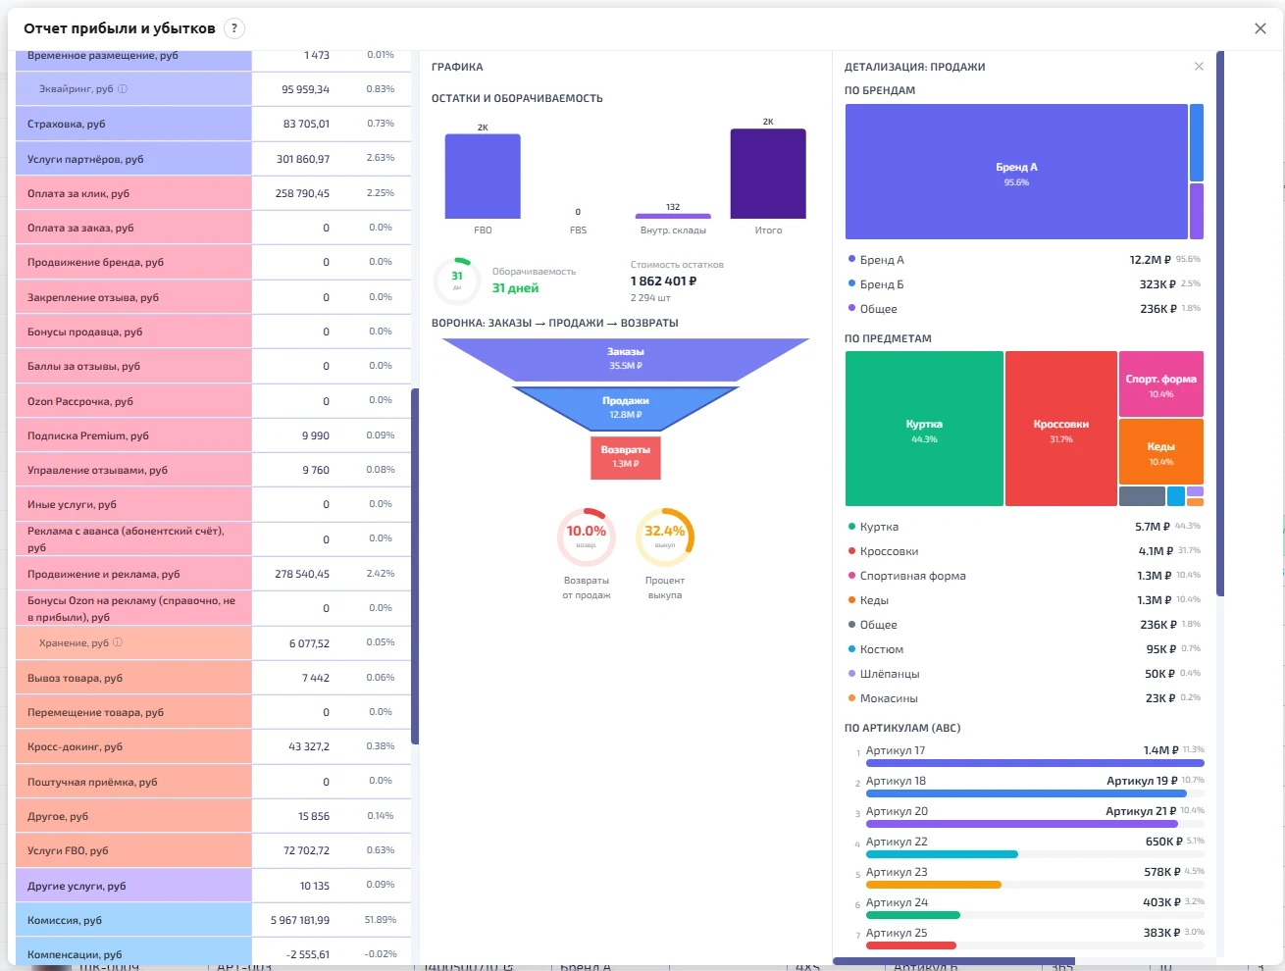Click the FBO stock bar

pyautogui.click(x=483, y=177)
